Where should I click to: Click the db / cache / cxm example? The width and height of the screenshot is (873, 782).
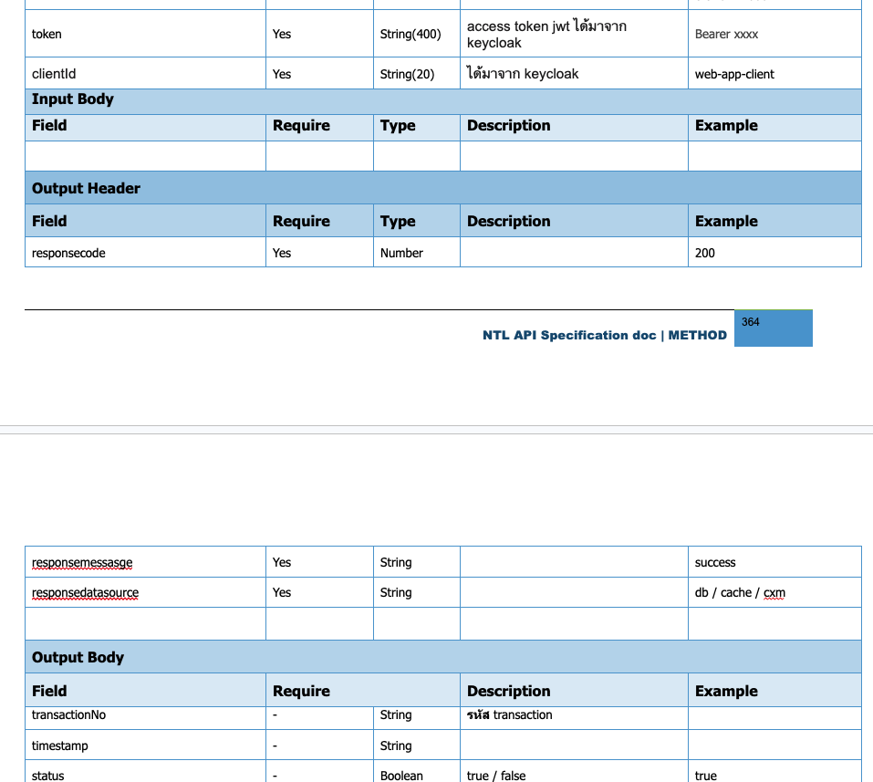(740, 592)
